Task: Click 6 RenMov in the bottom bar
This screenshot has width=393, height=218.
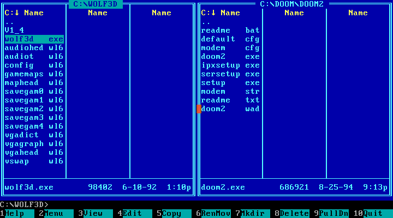Action: tap(213, 214)
